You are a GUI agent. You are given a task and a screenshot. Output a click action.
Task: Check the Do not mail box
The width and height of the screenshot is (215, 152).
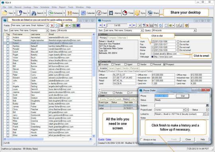pyautogui.click(x=178, y=47)
